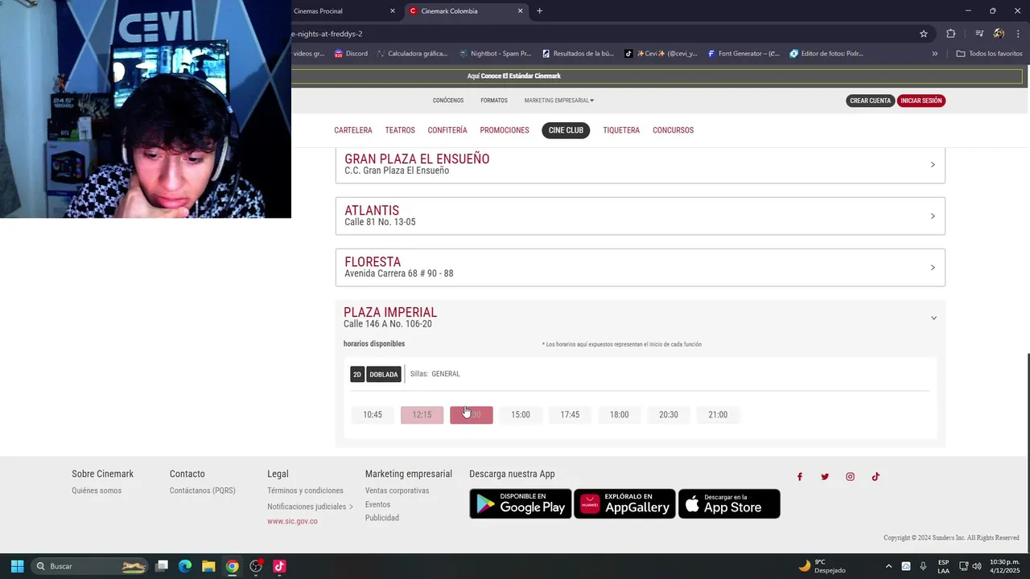Open the media control icon in Chrome toolbar
Viewport: 1030px width, 579px height.
[979, 34]
